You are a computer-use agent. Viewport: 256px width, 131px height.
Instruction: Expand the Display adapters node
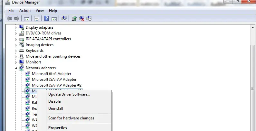click(x=16, y=28)
